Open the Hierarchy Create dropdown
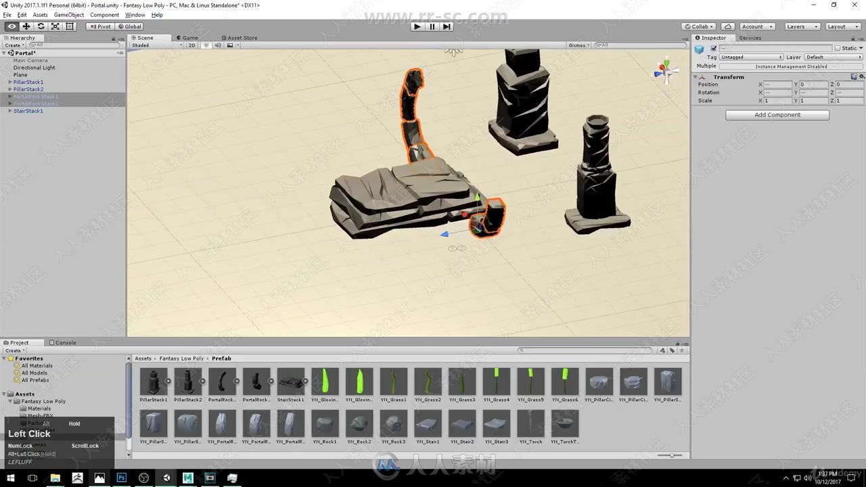Image resolution: width=866 pixels, height=487 pixels. click(x=14, y=45)
